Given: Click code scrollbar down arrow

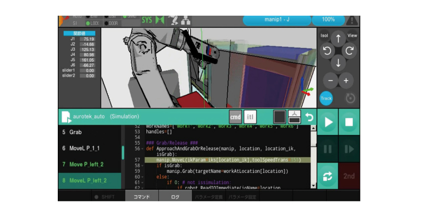Looking at the screenshot, I should coord(313,186).
